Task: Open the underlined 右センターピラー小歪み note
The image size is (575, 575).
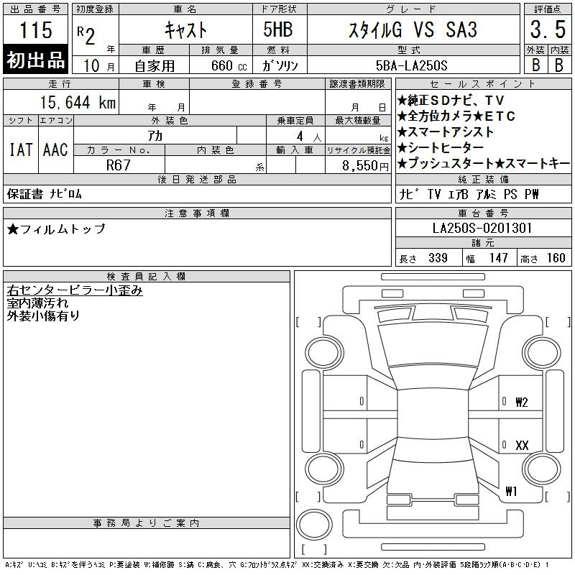Action: point(75,290)
